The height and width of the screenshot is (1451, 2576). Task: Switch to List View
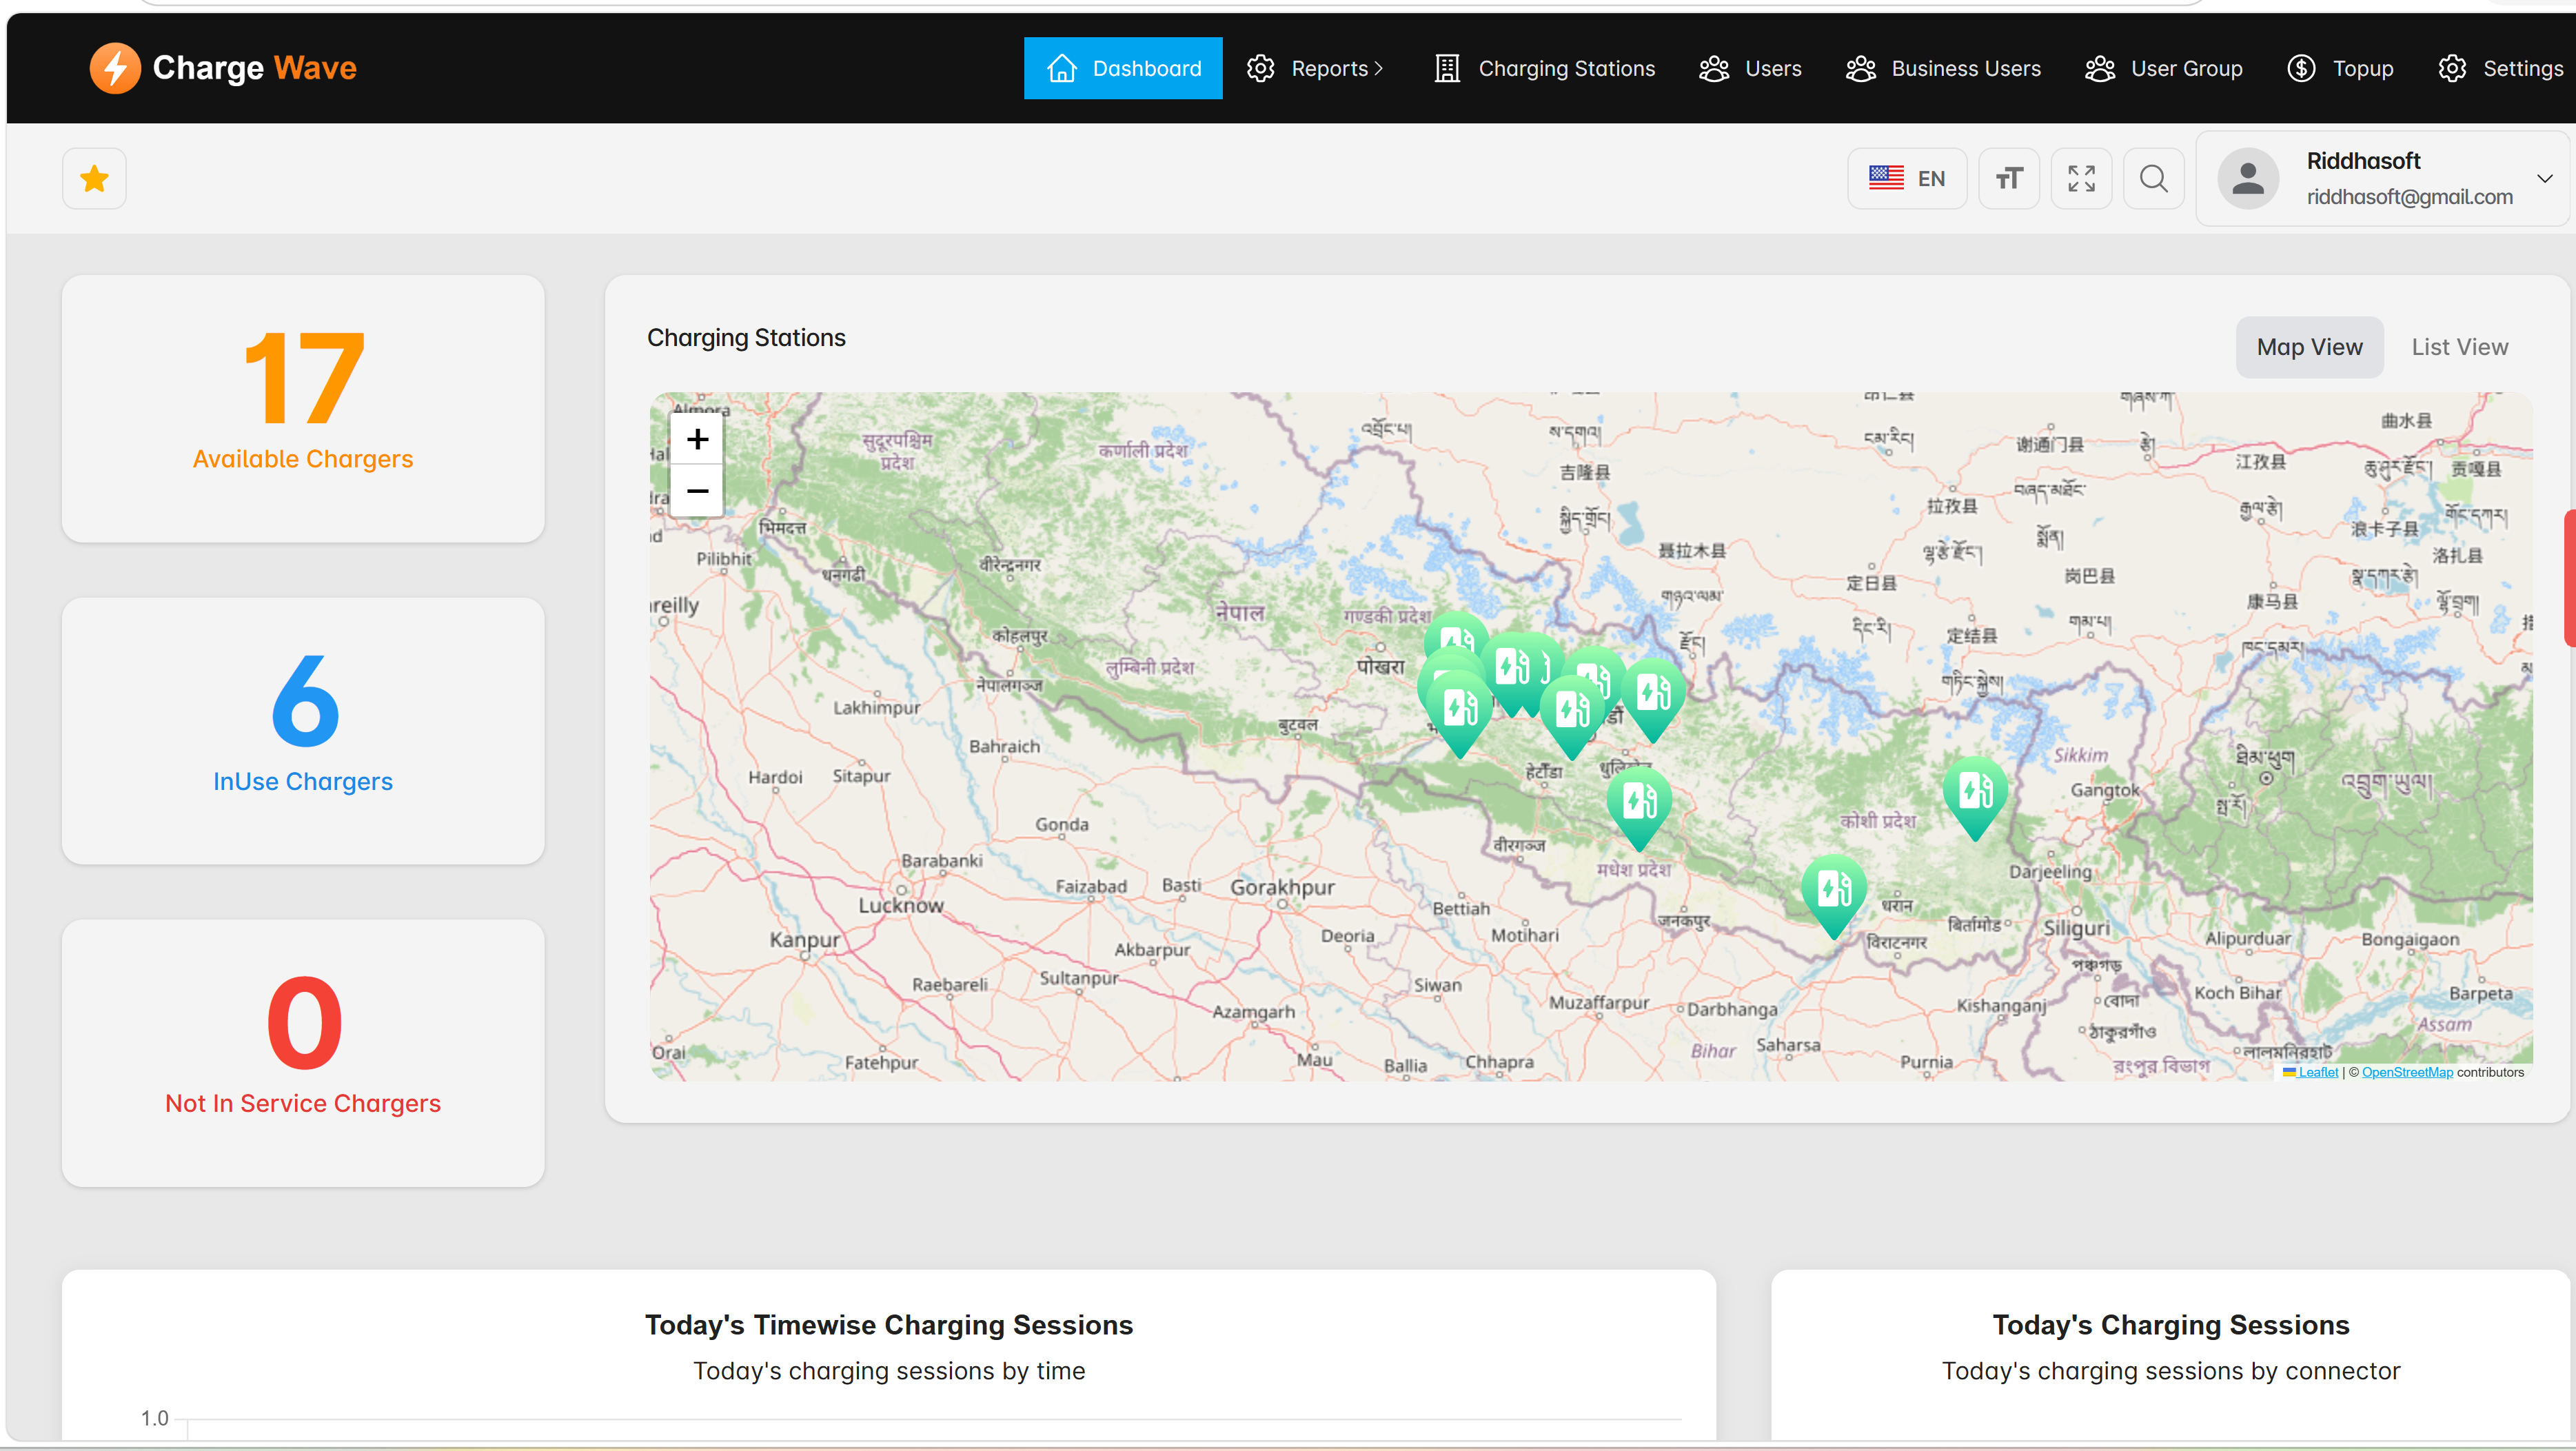click(x=2459, y=347)
